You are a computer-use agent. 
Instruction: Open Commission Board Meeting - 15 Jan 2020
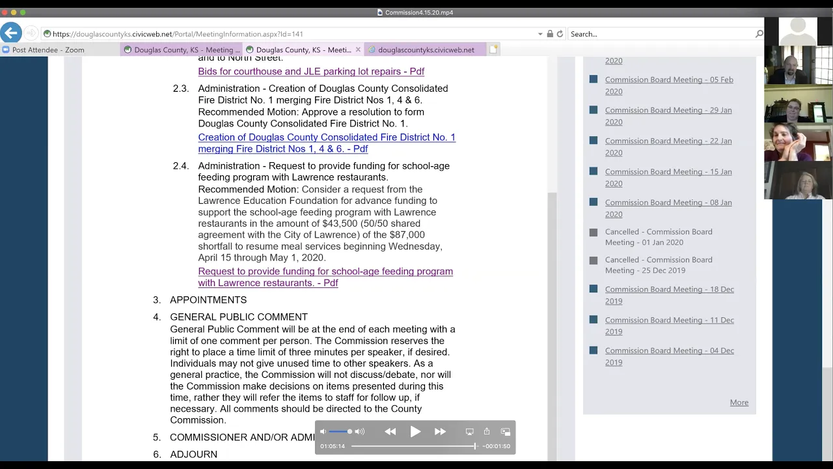(668, 177)
